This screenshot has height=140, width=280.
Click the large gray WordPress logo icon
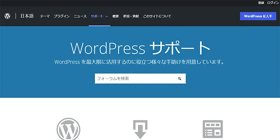pyautogui.click(x=69, y=129)
